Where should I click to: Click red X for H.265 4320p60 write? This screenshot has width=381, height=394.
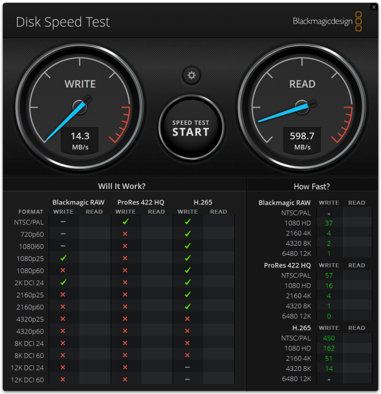click(187, 331)
